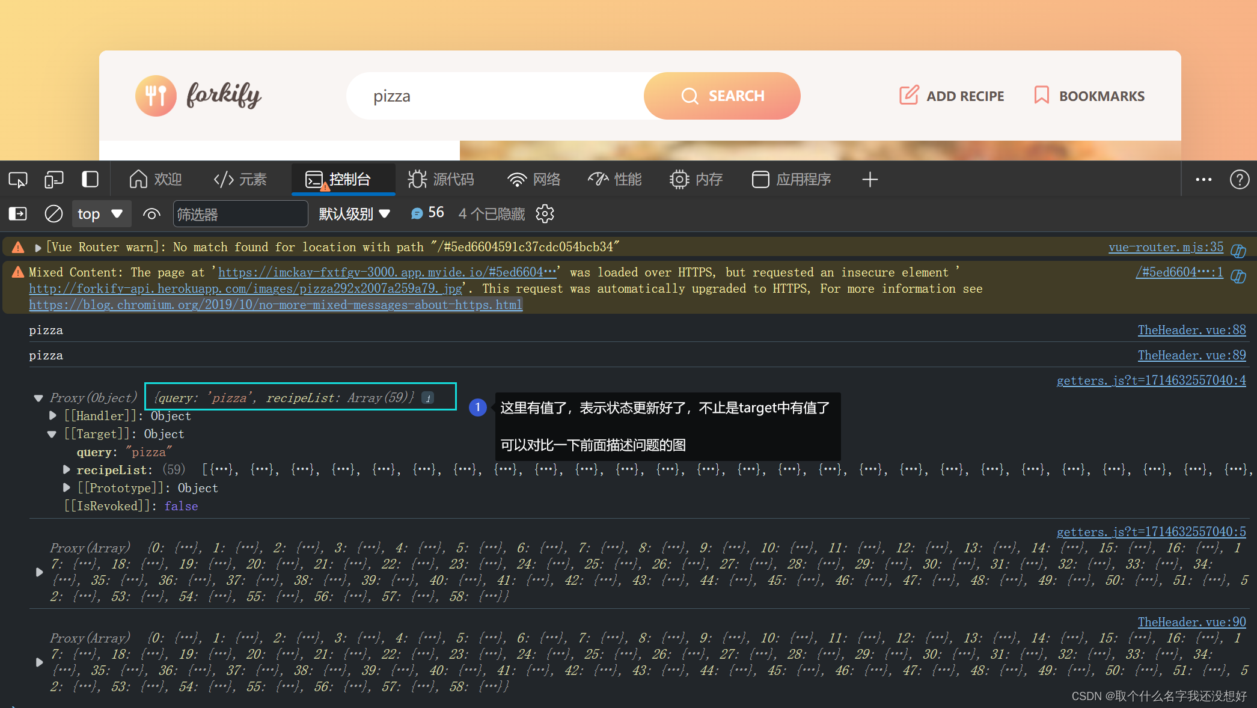Click the 4 个已隐藏 hidden messages label
The width and height of the screenshot is (1257, 708).
click(x=492, y=214)
